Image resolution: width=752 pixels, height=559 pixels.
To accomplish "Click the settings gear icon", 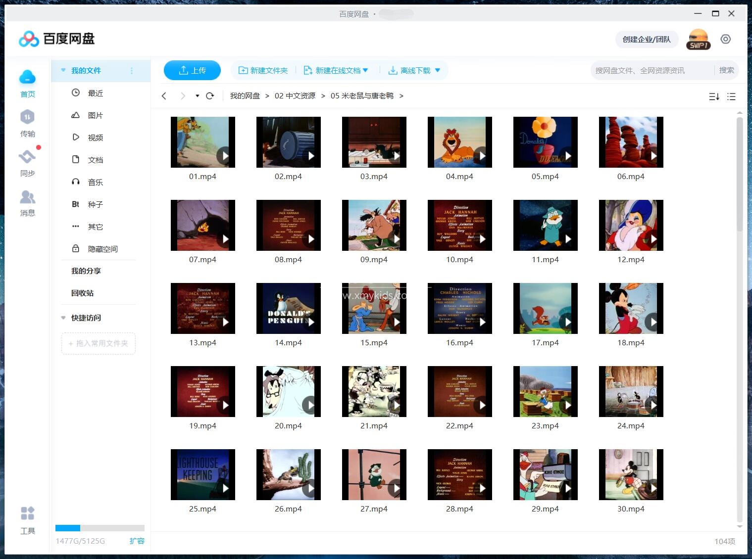I will 725,39.
